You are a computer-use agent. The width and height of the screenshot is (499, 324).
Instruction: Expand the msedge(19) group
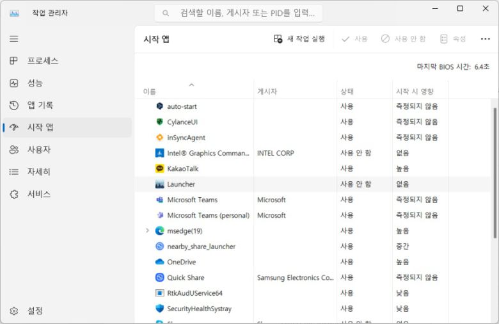(147, 231)
